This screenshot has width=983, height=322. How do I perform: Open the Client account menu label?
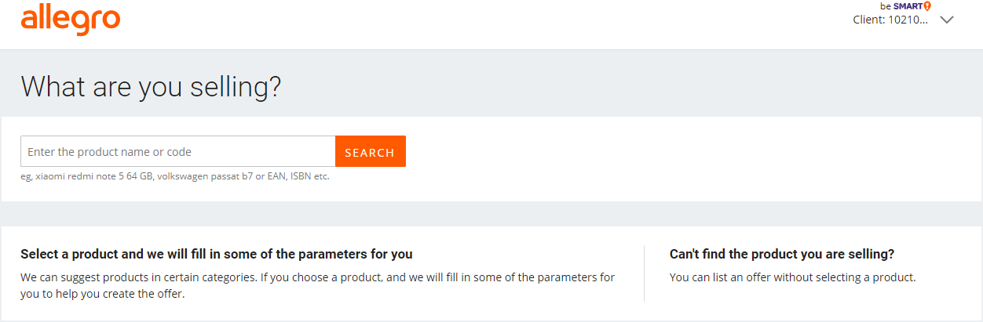pos(890,20)
